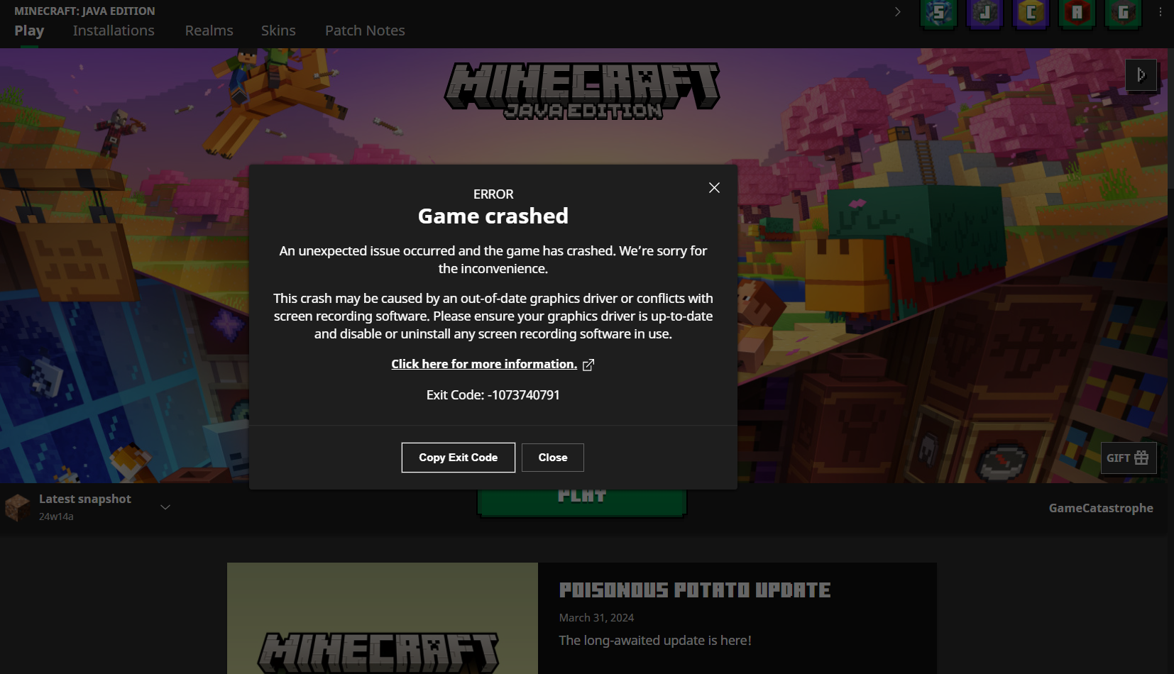Open the dirt block G account icon
This screenshot has width=1174, height=674.
tap(1123, 13)
